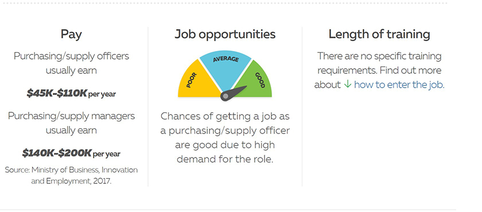482x212 pixels.
Task: Click 'There are no specific training' text
Action: pyautogui.click(x=379, y=56)
